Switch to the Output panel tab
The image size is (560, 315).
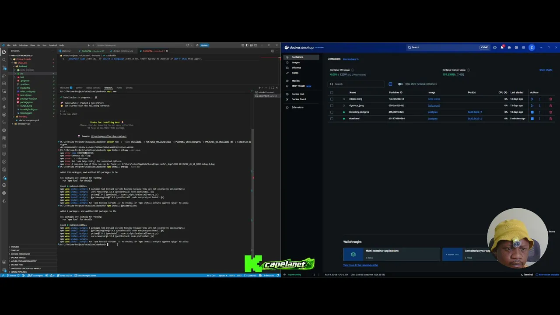pyautogui.click(x=79, y=88)
